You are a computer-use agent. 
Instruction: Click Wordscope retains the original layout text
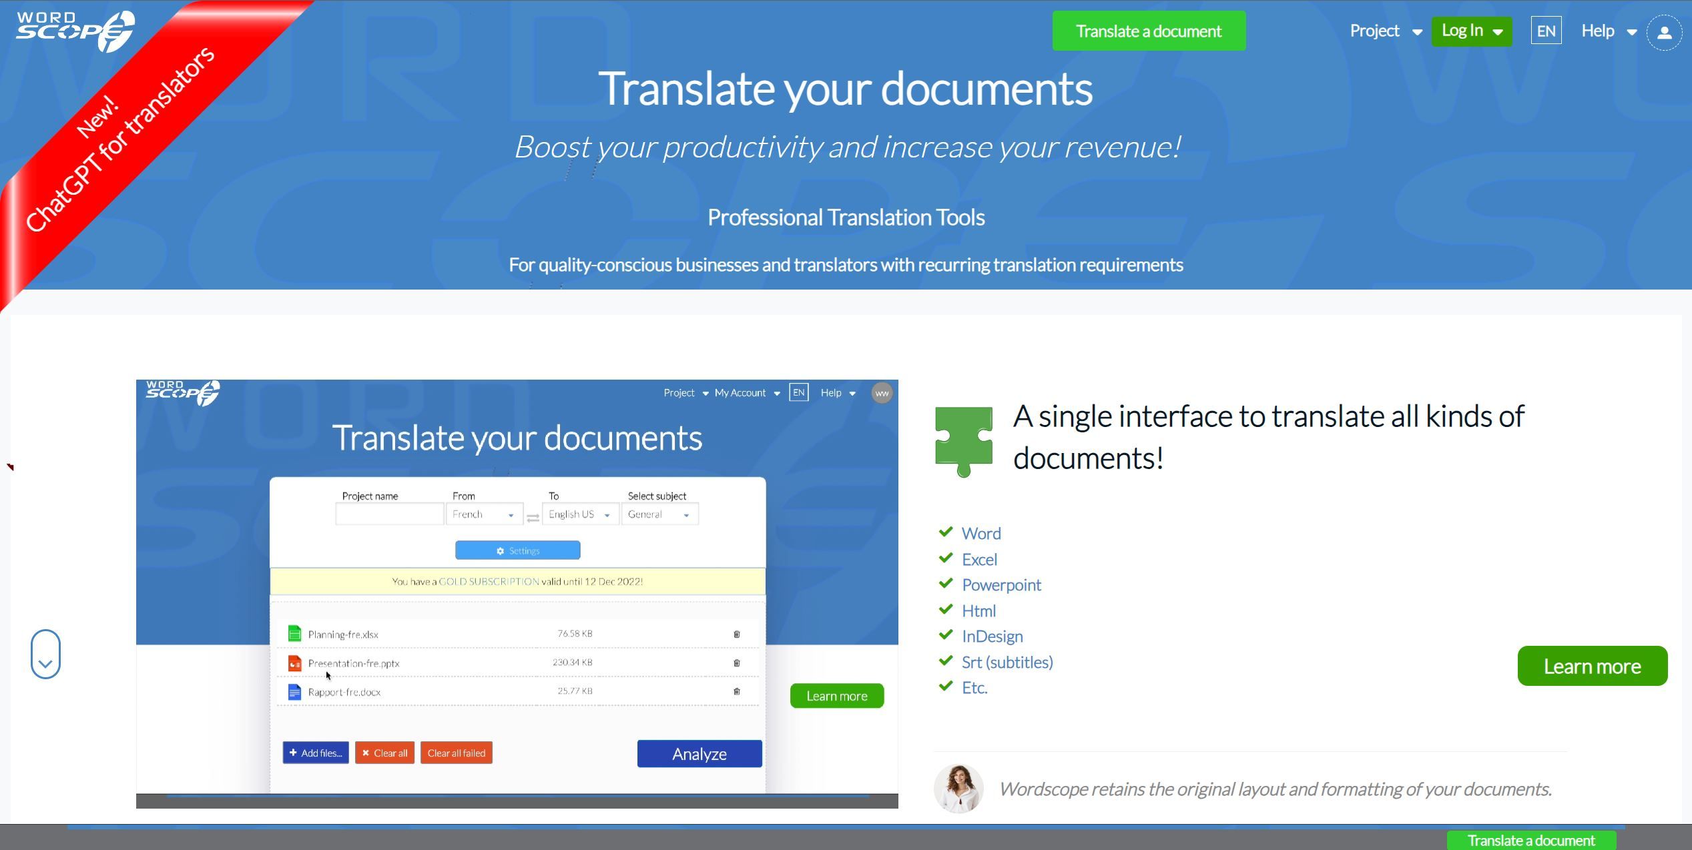[x=1275, y=789]
